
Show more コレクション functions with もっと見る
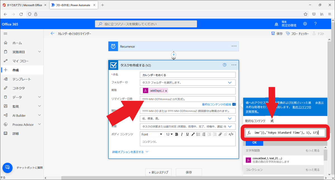click(x=312, y=170)
